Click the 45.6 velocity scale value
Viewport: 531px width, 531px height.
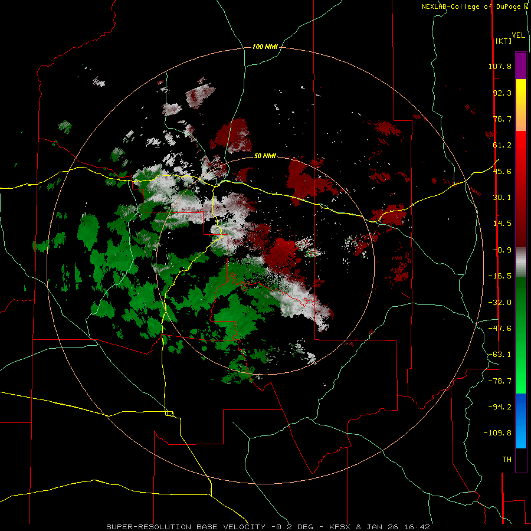pos(502,171)
